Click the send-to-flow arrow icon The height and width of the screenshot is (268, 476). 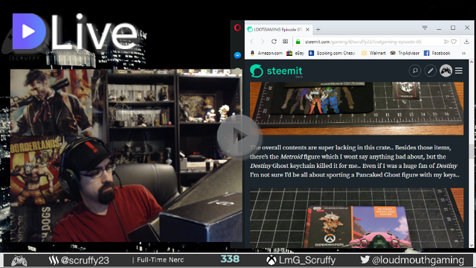click(x=446, y=42)
